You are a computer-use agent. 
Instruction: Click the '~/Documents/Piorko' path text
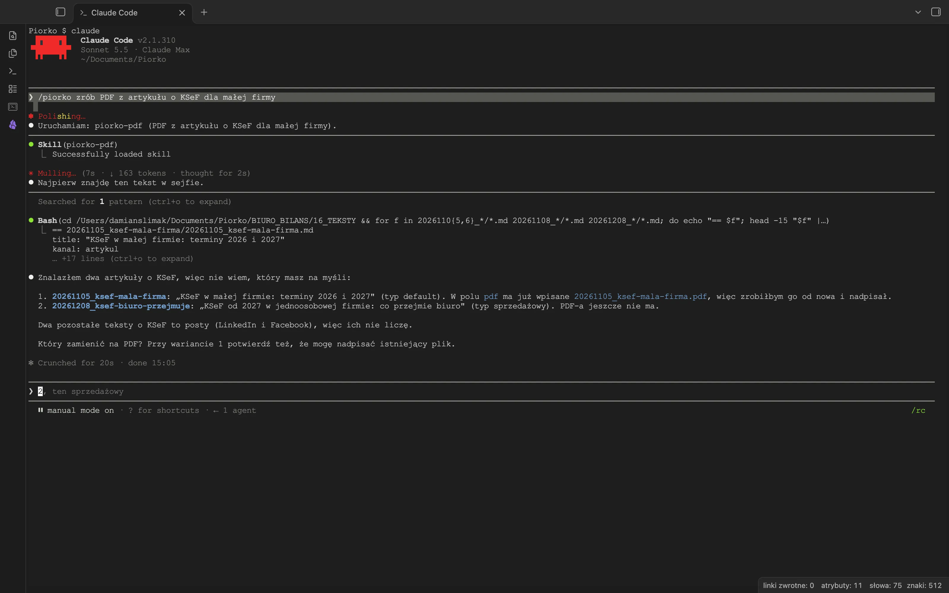(x=123, y=59)
